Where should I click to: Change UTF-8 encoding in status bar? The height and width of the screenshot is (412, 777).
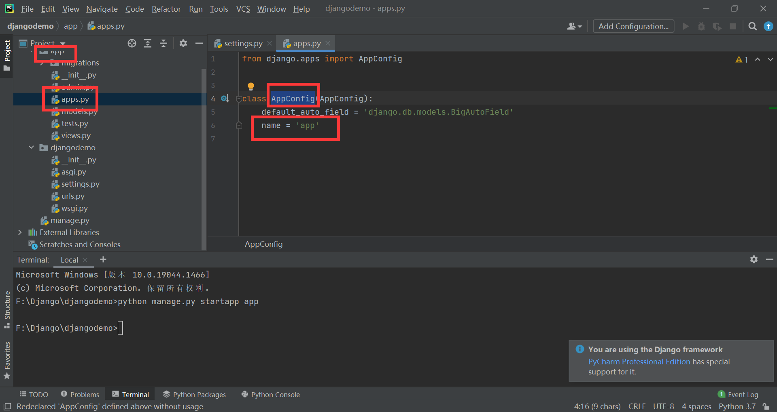click(x=664, y=407)
